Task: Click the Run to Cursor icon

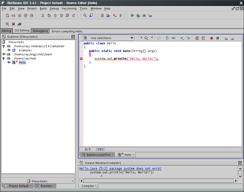Action: tap(150, 16)
